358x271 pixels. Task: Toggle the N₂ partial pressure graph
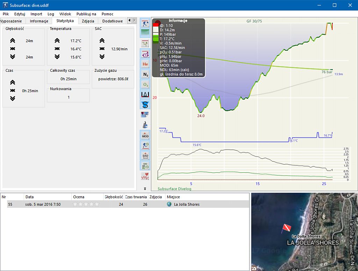[x=145, y=74]
